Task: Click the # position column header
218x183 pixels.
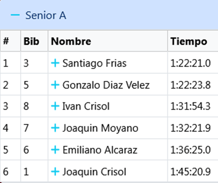Action: tap(6, 41)
